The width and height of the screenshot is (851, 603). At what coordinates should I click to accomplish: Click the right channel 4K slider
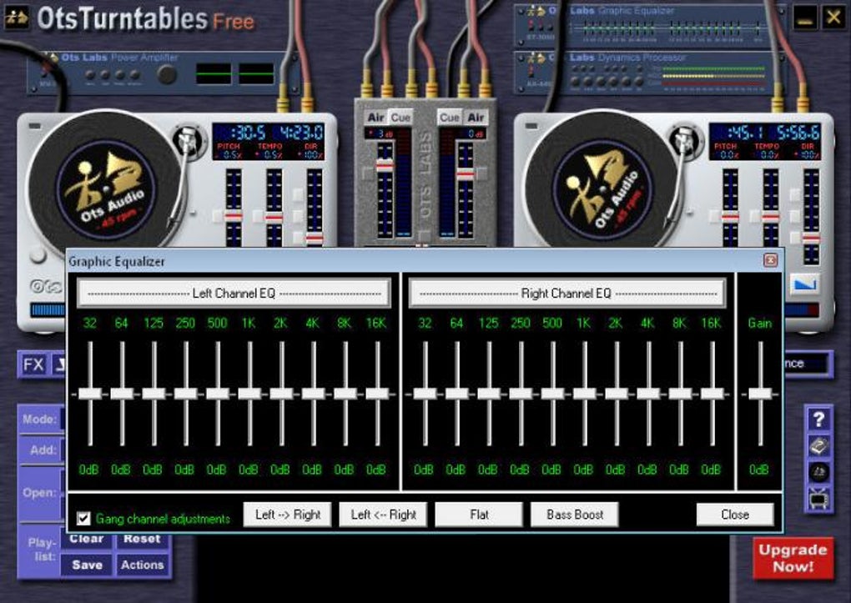click(x=648, y=394)
